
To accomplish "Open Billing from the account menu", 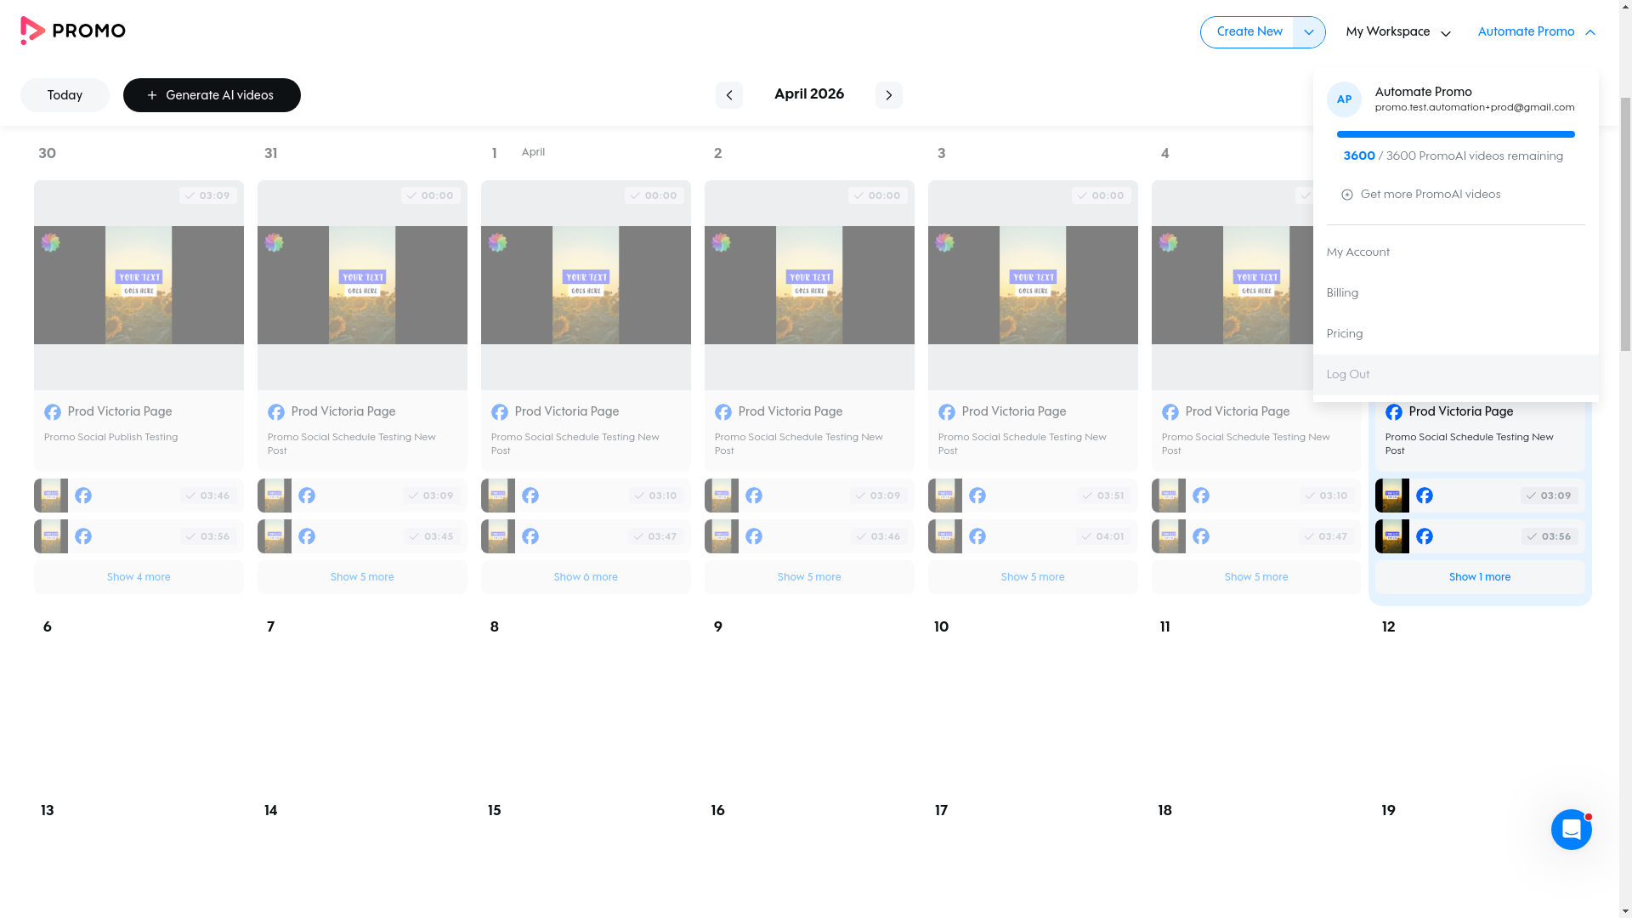I will (1342, 292).
